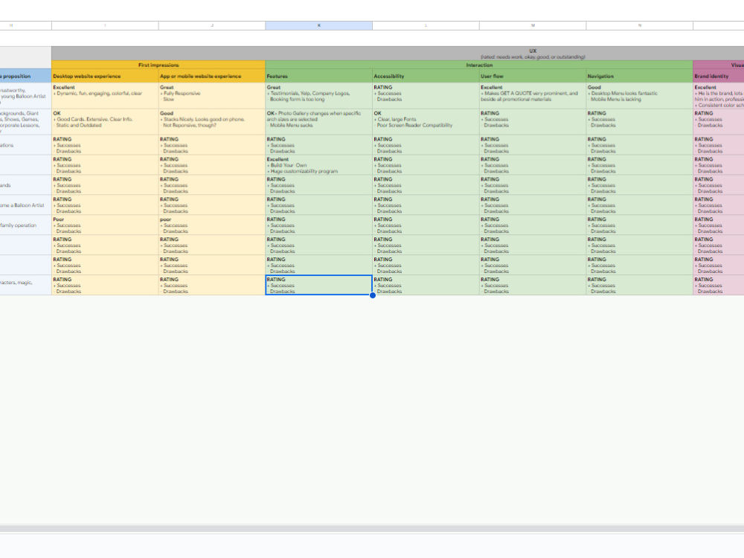744x558 pixels.
Task: Select the green Interaction header cell
Action: tap(479, 65)
